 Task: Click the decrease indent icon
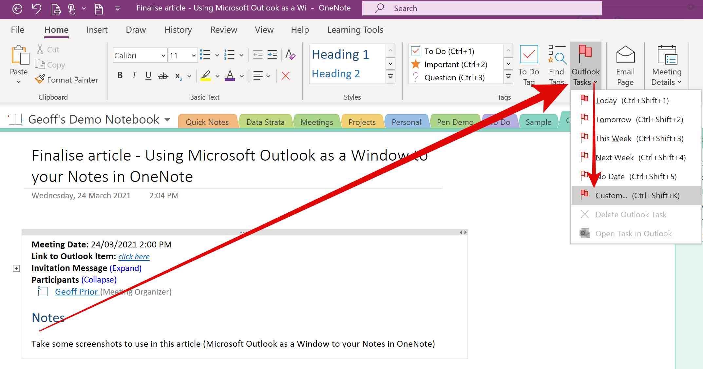click(258, 54)
